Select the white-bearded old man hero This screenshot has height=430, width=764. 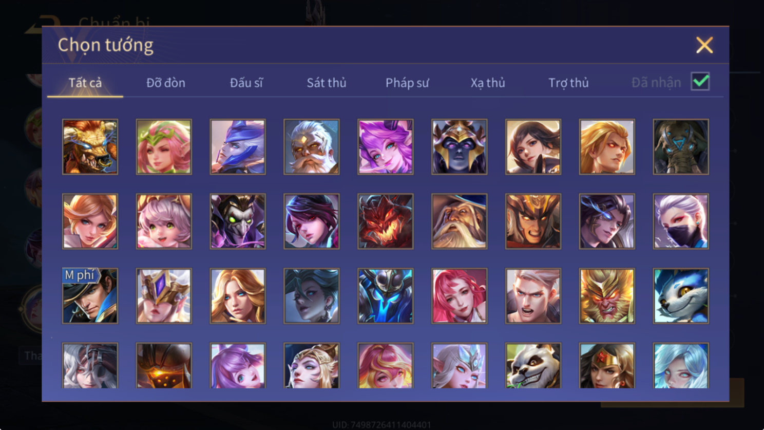tap(312, 147)
